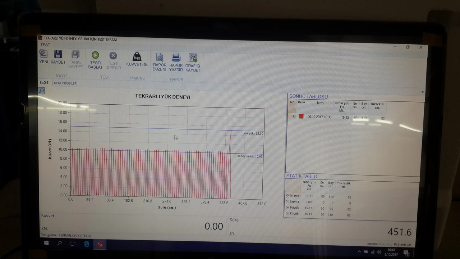Open the Windows Start menu

point(46,244)
